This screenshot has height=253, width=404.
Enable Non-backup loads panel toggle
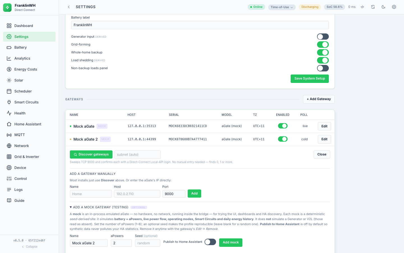323,68
